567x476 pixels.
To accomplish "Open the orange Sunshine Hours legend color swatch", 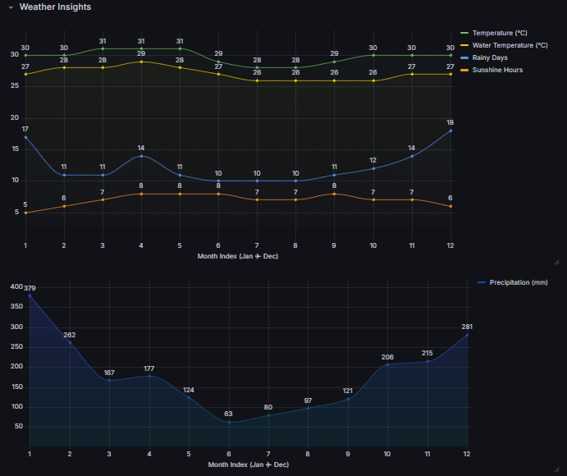I will (x=464, y=70).
